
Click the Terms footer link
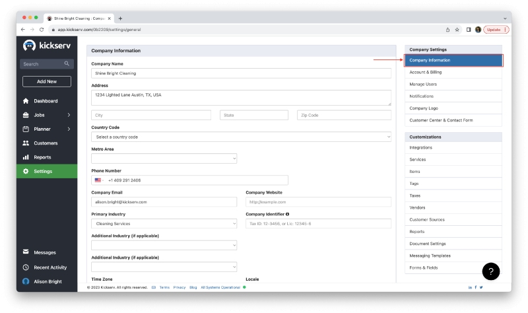click(x=164, y=287)
